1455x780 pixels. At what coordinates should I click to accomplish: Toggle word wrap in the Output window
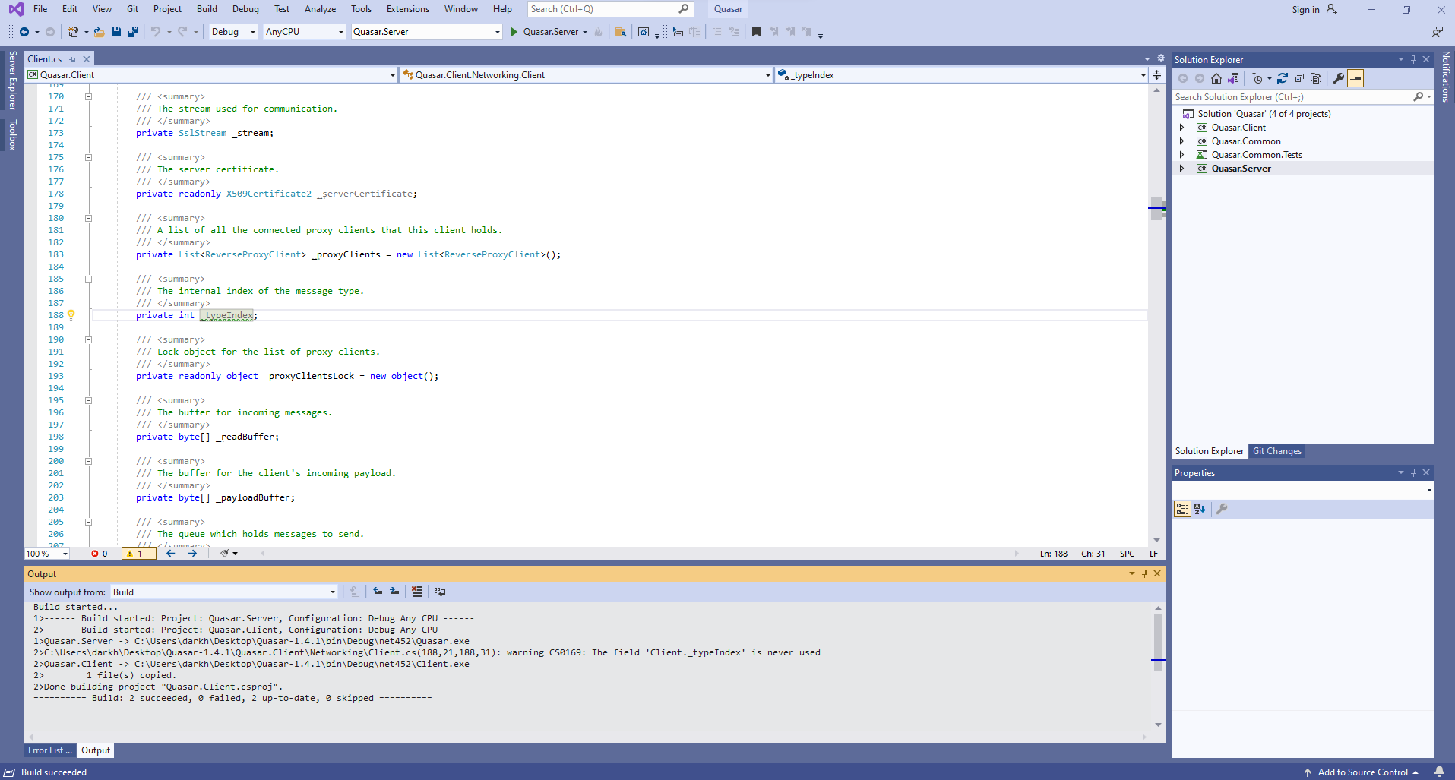pos(439,592)
